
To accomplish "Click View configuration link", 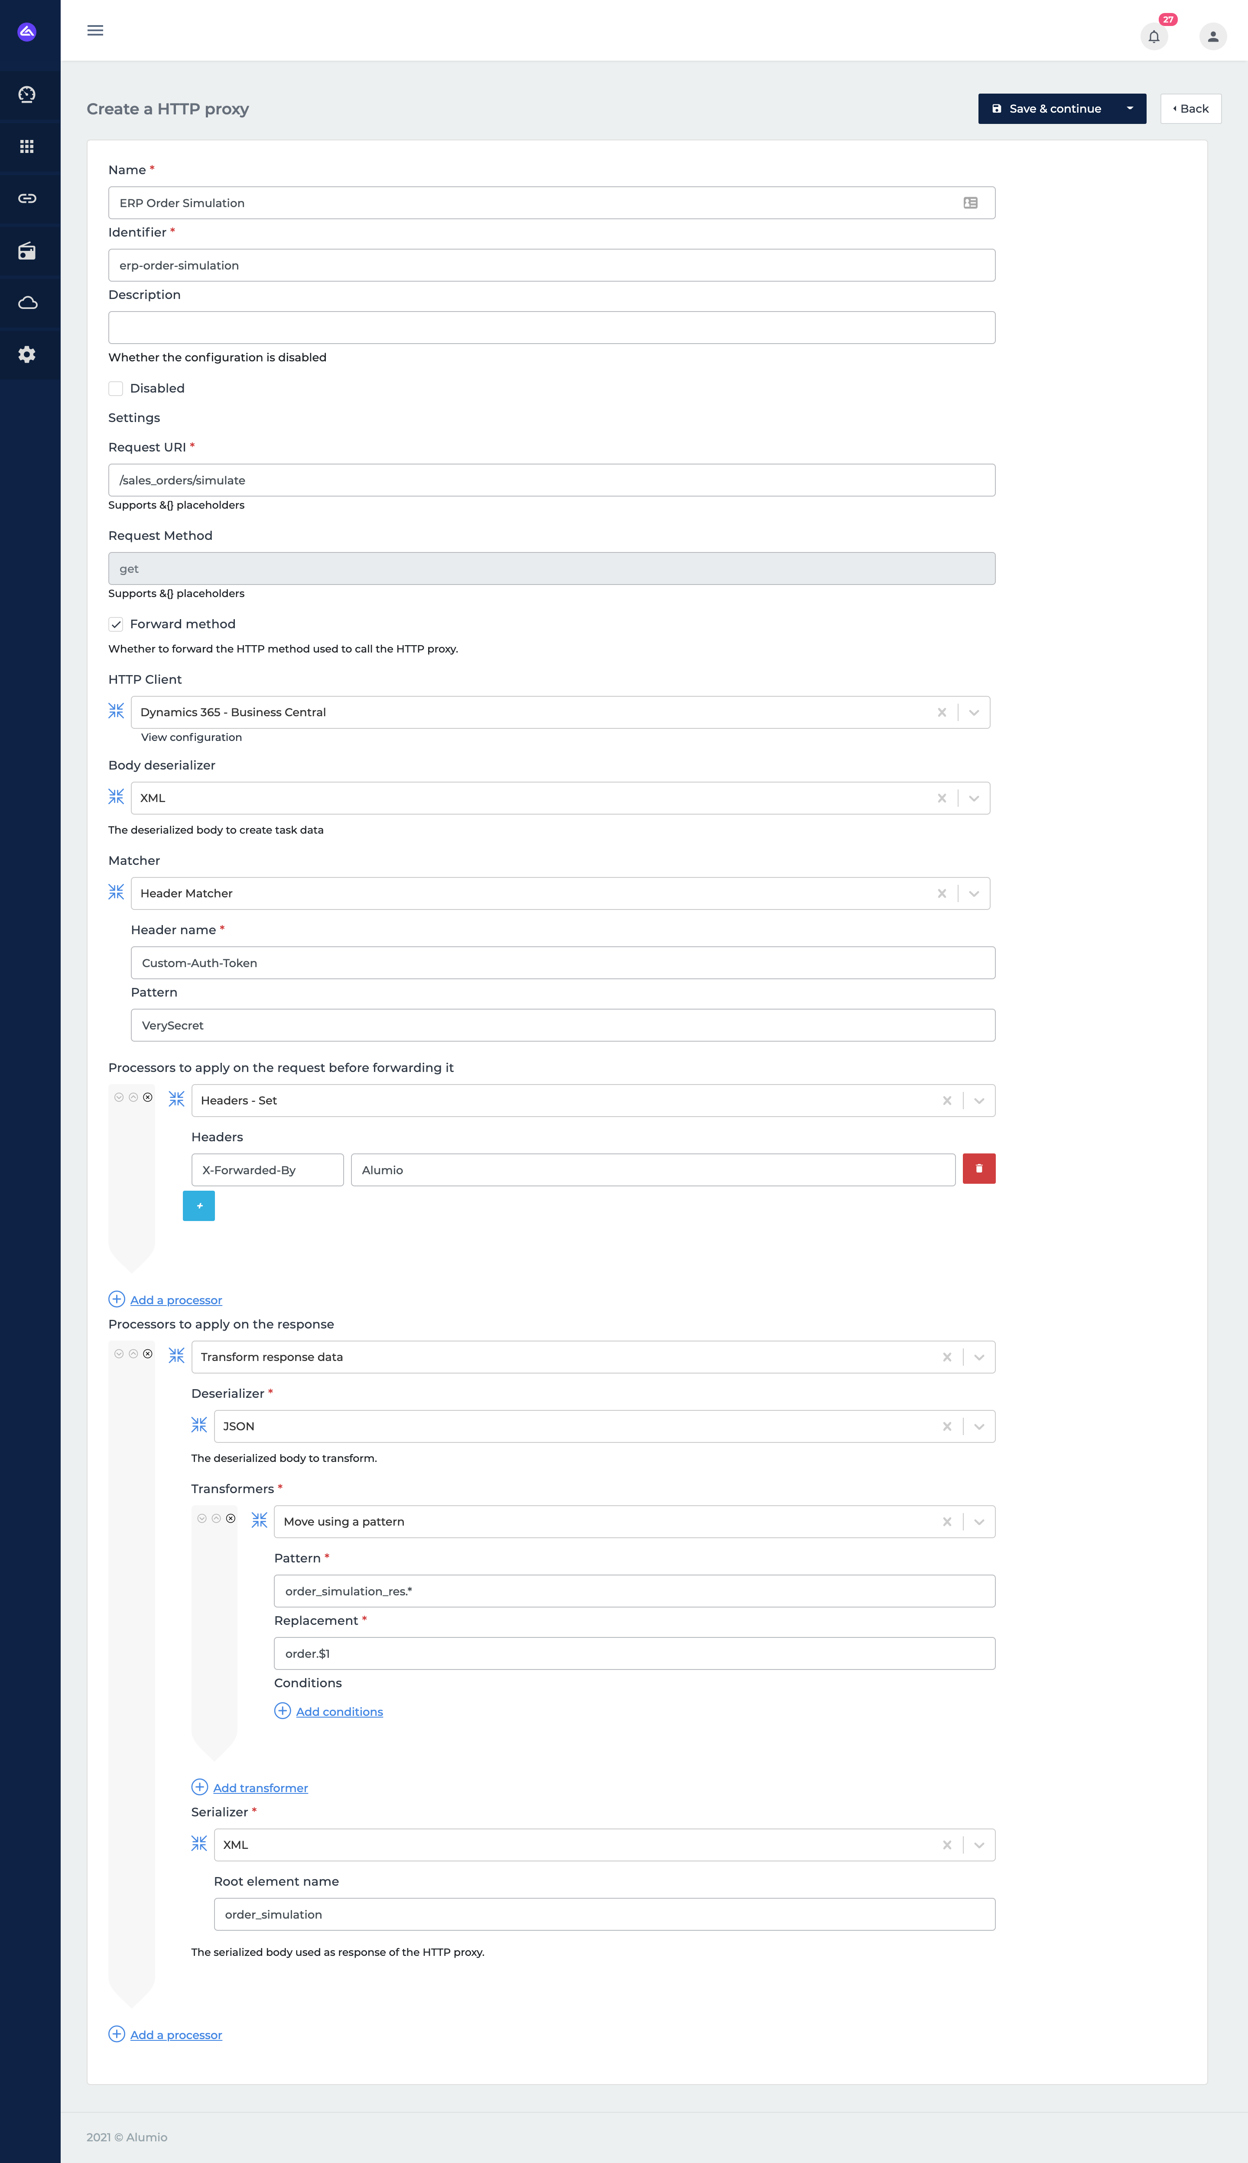I will 191,737.
